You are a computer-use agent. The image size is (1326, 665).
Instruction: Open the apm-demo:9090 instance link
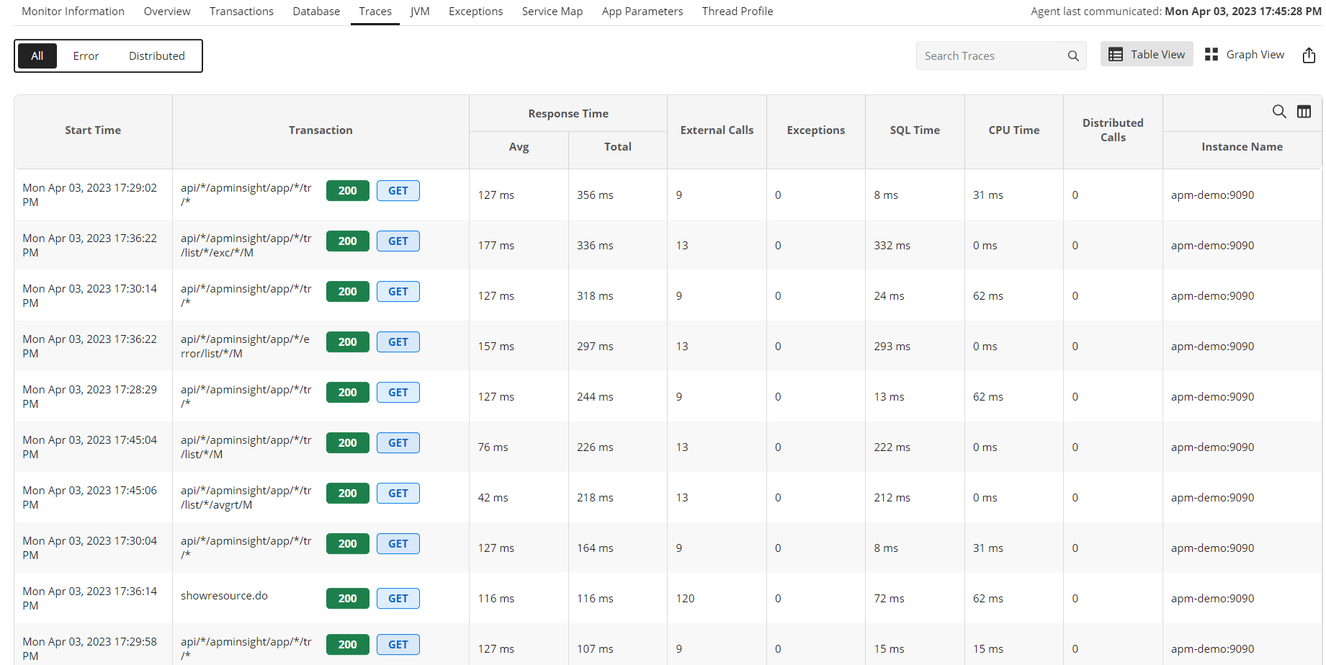[1212, 195]
